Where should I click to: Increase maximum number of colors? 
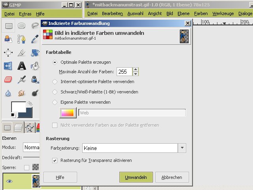tap(136, 70)
